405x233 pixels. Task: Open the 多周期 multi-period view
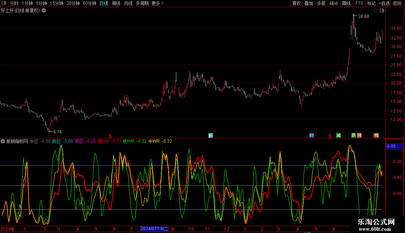(x=142, y=3)
